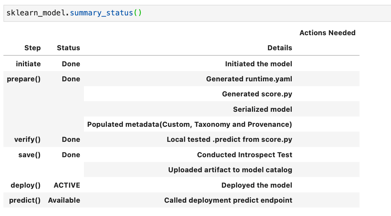Click the summary_status method name in code

(x=101, y=13)
